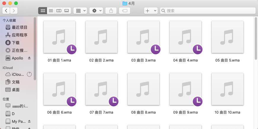This screenshot has height=129, width=258.
Task: Click the 02 曲目 2.wma file name
Action: tap(101, 60)
